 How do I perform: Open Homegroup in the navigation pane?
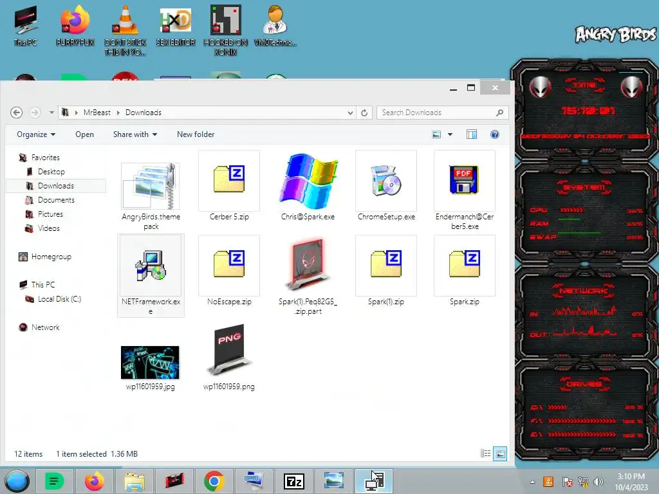pyautogui.click(x=51, y=257)
